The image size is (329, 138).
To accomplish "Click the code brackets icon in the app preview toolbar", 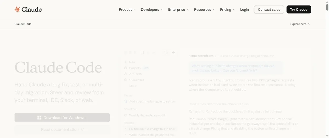I will click(x=174, y=52).
